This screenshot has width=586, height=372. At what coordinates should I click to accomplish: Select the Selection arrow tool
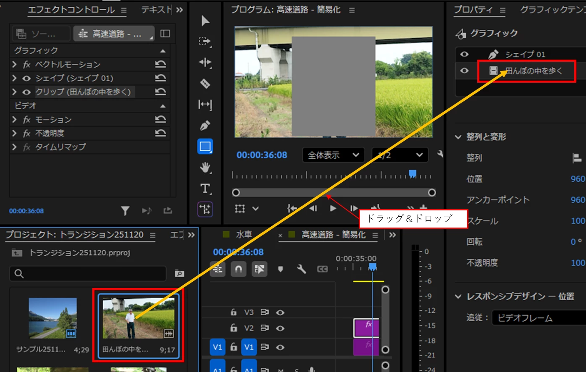click(x=205, y=21)
